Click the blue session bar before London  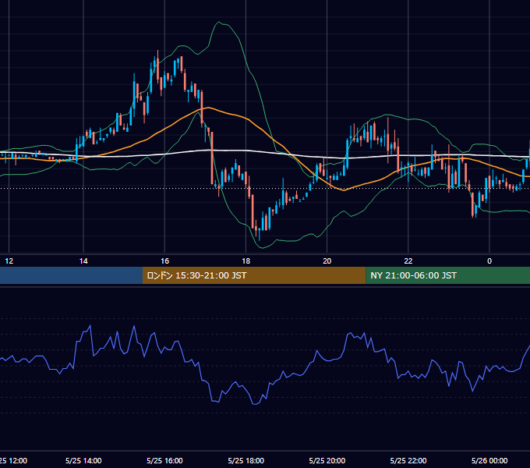pyautogui.click(x=72, y=275)
